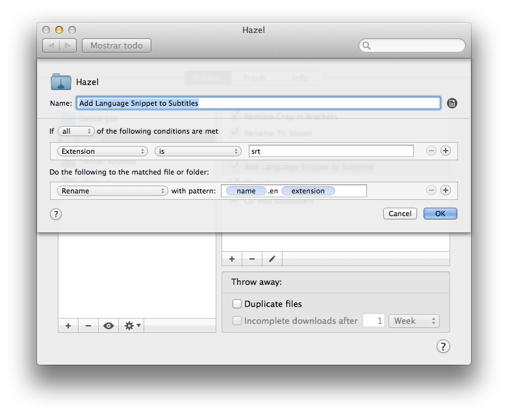Select the extension pattern token
Image resolution: width=508 pixels, height=416 pixels.
(308, 191)
